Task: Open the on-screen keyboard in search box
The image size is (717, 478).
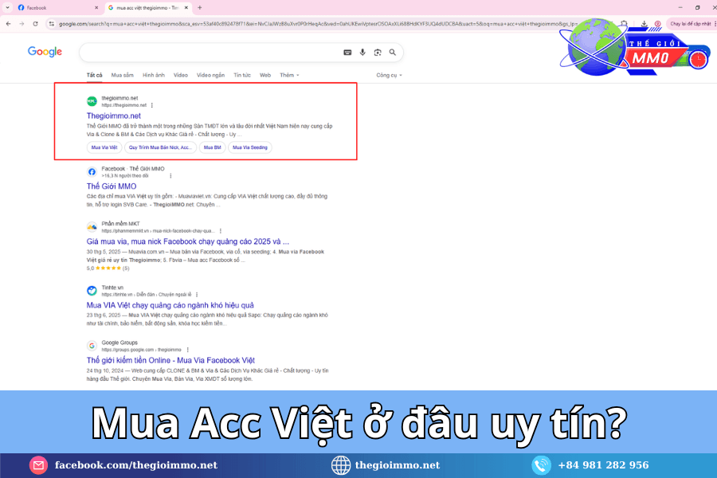Action: 347,53
